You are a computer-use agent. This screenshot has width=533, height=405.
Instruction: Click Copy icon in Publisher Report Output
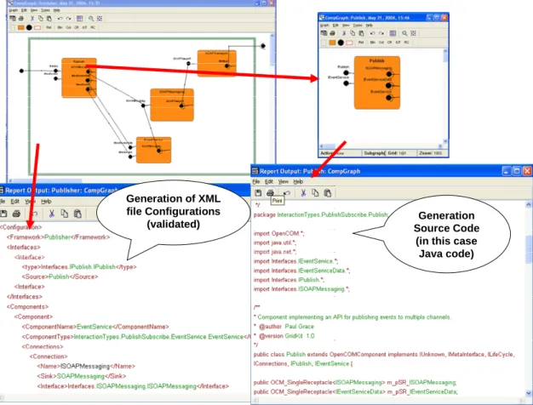click(64, 214)
